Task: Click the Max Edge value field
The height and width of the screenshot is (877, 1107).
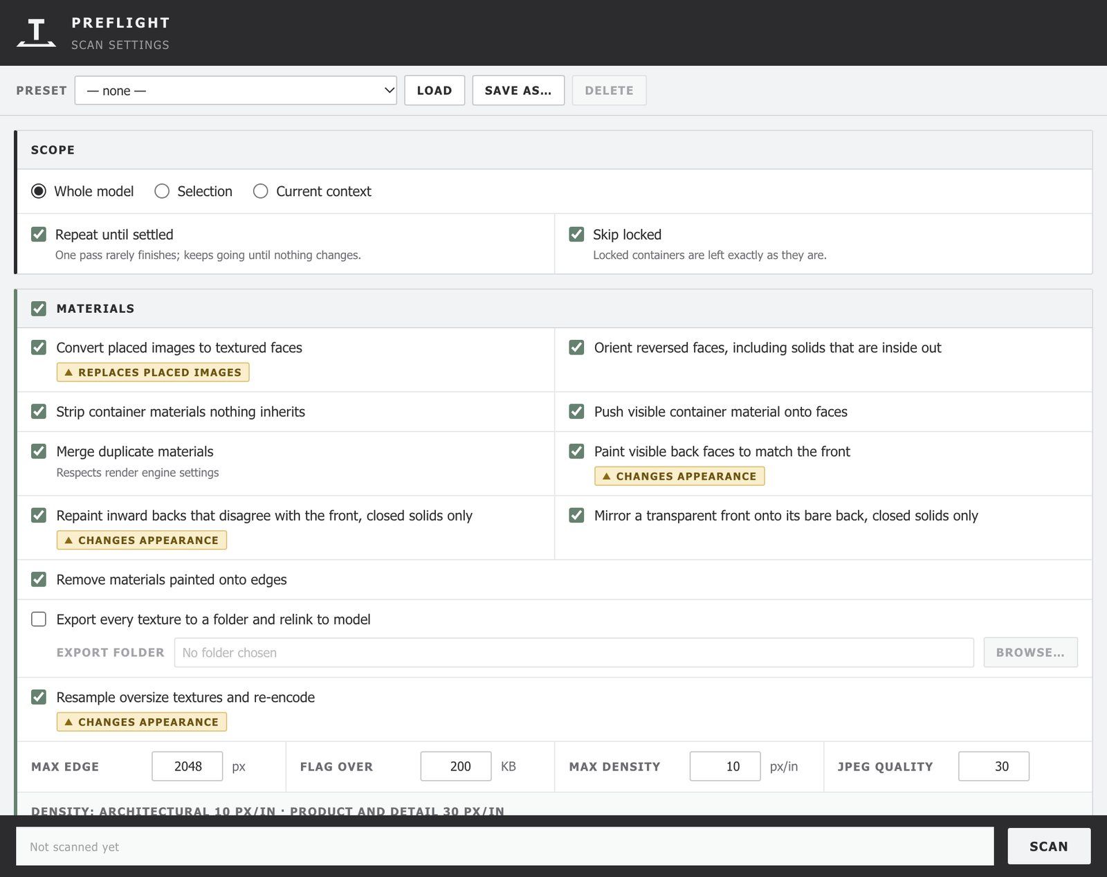Action: tap(187, 766)
